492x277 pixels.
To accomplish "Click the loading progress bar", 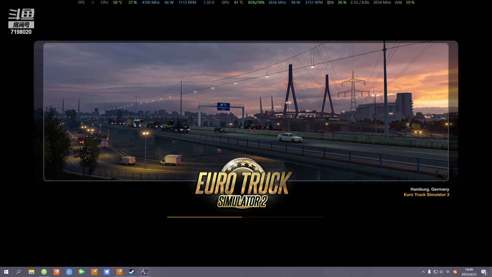I will click(x=246, y=217).
